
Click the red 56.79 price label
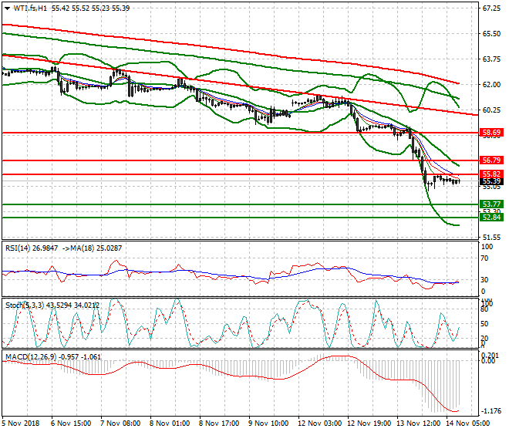[491, 160]
